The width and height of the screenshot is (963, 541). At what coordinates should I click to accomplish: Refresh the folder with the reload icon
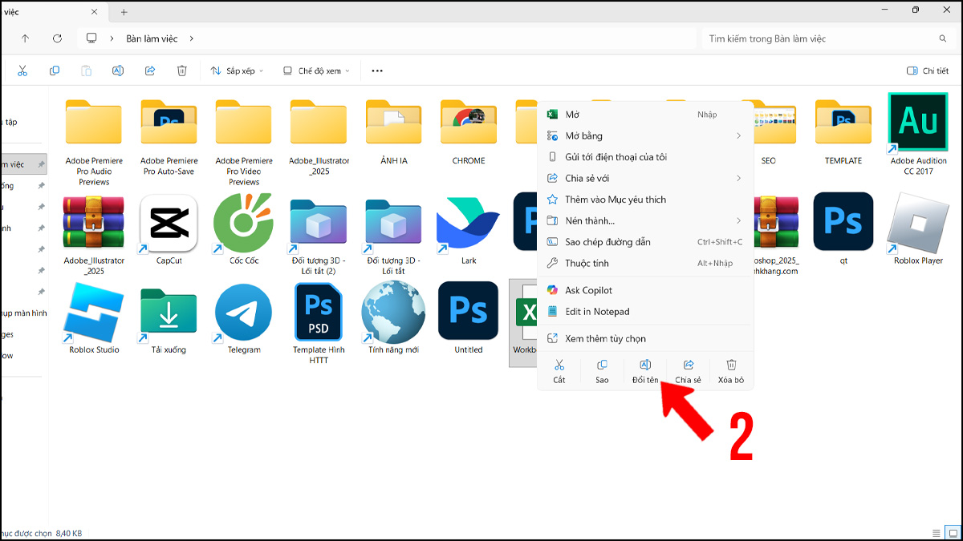pyautogui.click(x=57, y=38)
